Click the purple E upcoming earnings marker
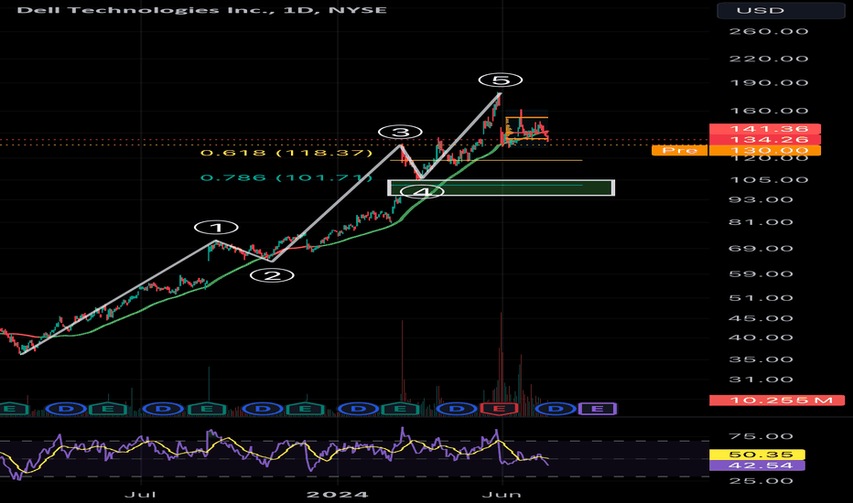The height and width of the screenshot is (503, 853). click(597, 409)
